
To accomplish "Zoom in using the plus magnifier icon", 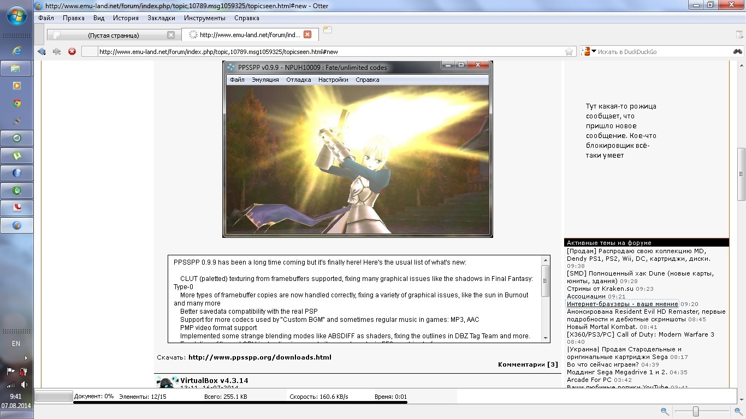I will tap(738, 411).
